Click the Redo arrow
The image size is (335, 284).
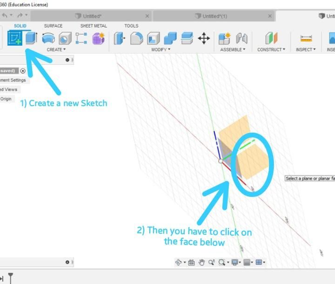pos(20,15)
